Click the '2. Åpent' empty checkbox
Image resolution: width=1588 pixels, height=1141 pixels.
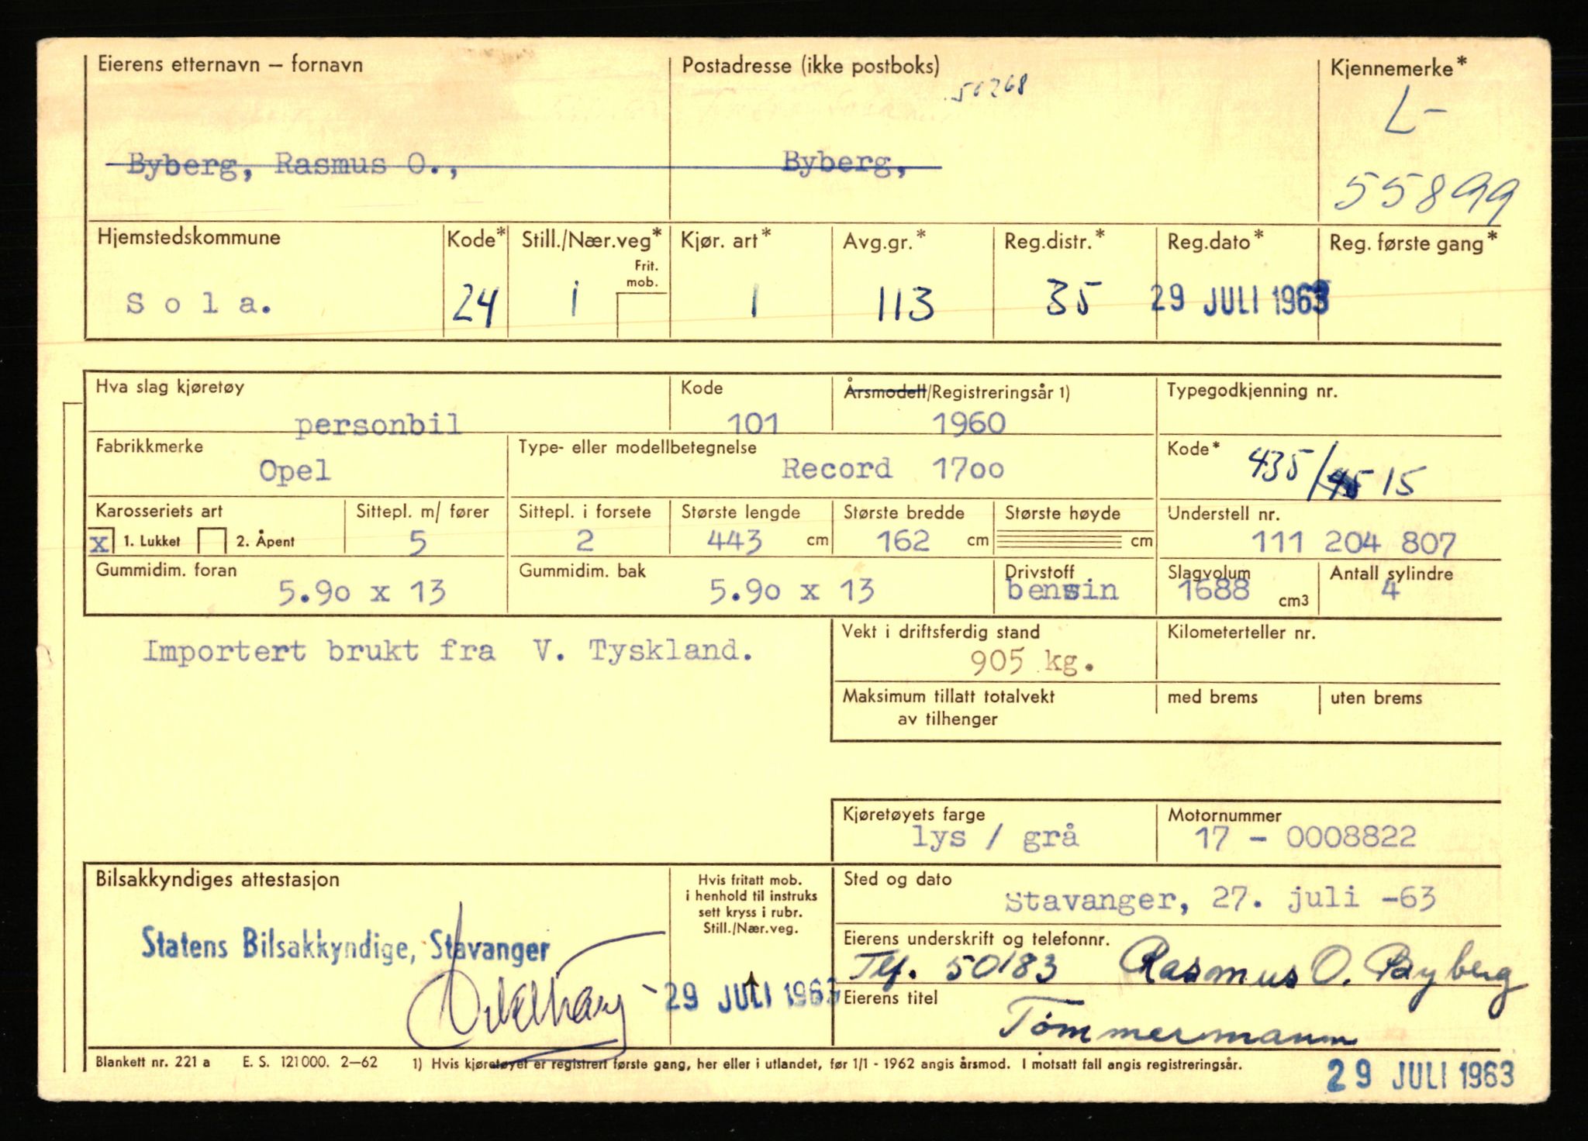pyautogui.click(x=212, y=541)
